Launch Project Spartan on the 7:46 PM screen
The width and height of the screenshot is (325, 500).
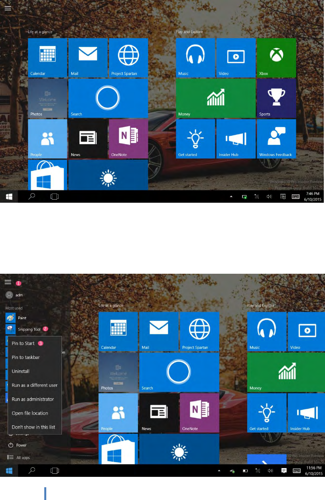click(x=128, y=57)
